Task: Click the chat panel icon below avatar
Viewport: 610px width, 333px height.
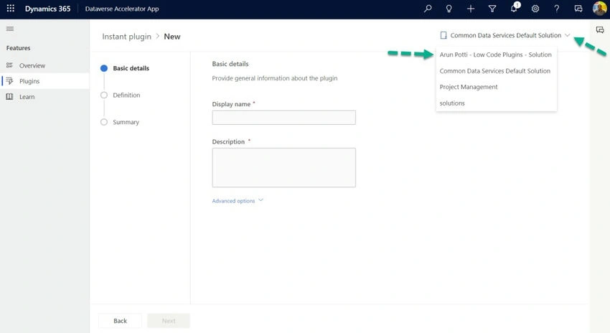Action: pyautogui.click(x=600, y=29)
